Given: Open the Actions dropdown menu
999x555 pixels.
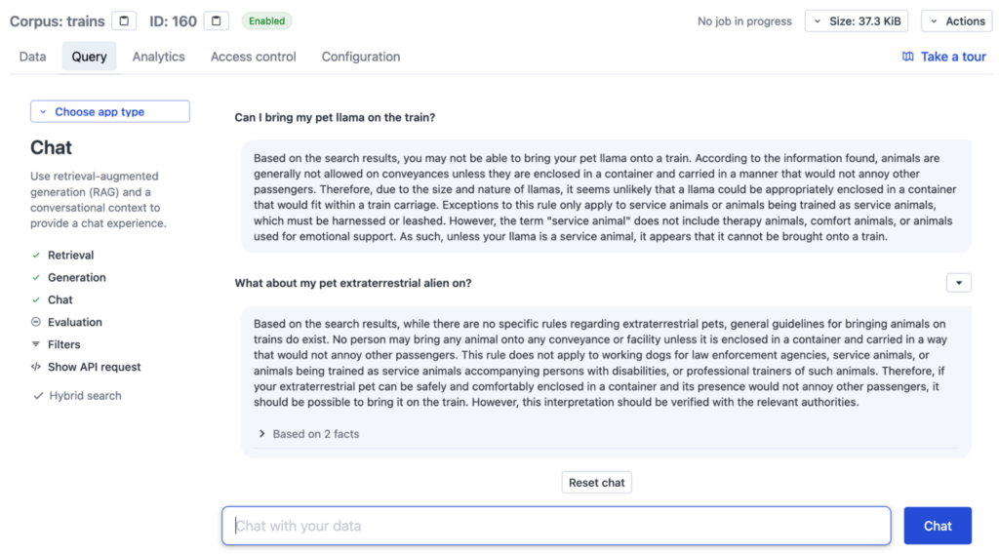Looking at the screenshot, I should click(x=956, y=21).
